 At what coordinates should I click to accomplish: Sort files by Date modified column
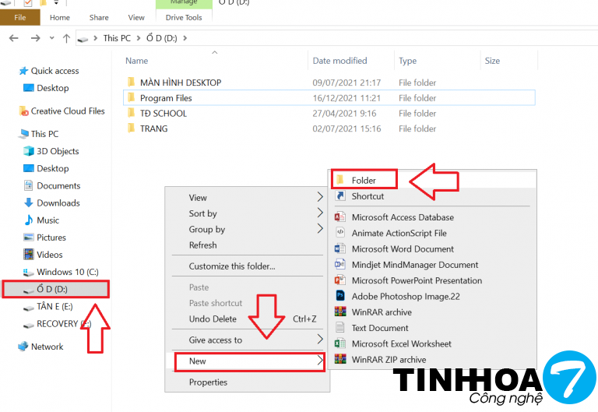click(x=339, y=61)
